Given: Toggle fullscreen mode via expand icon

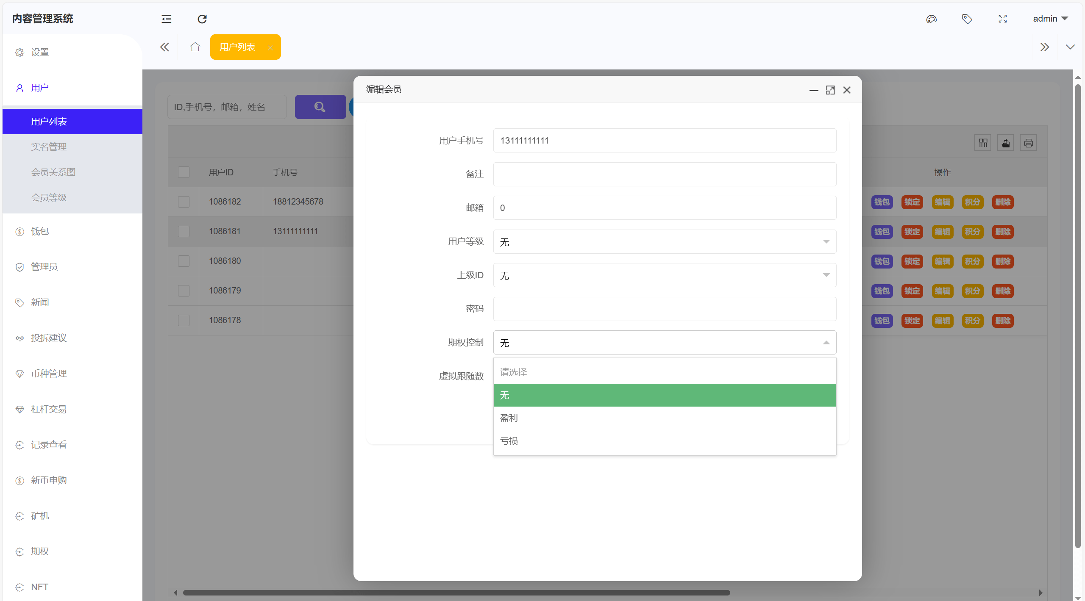Looking at the screenshot, I should tap(1003, 19).
